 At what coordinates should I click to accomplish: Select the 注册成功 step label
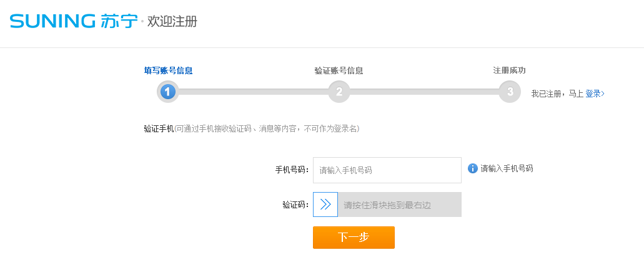510,70
